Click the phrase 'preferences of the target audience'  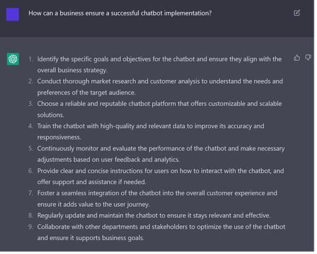[x=87, y=93]
